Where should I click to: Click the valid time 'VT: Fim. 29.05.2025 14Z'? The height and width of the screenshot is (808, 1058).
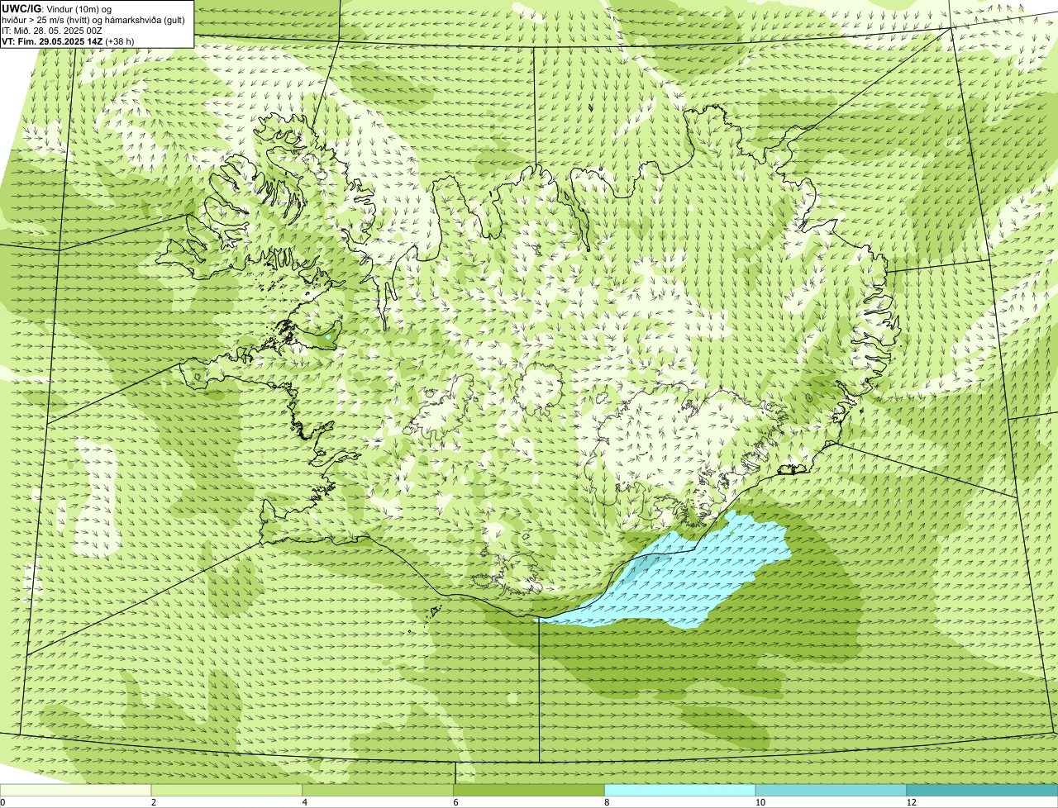[53, 41]
